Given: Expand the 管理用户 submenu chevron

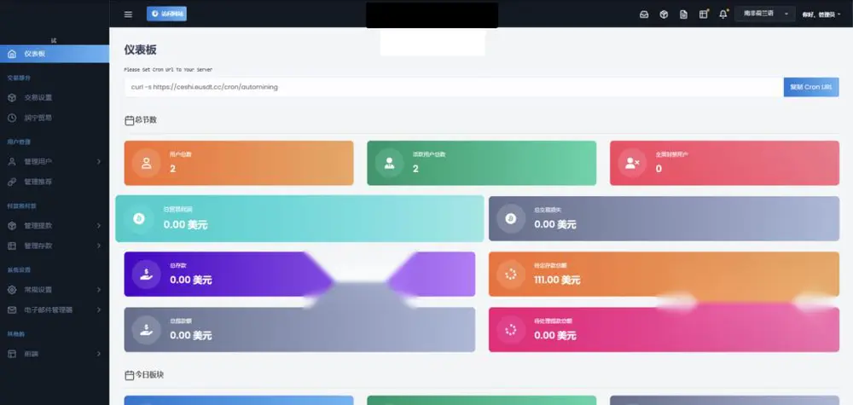Looking at the screenshot, I should [99, 161].
